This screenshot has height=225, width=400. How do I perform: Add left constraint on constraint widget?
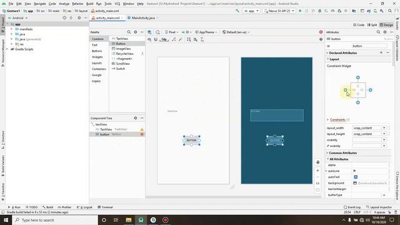[x=345, y=90]
